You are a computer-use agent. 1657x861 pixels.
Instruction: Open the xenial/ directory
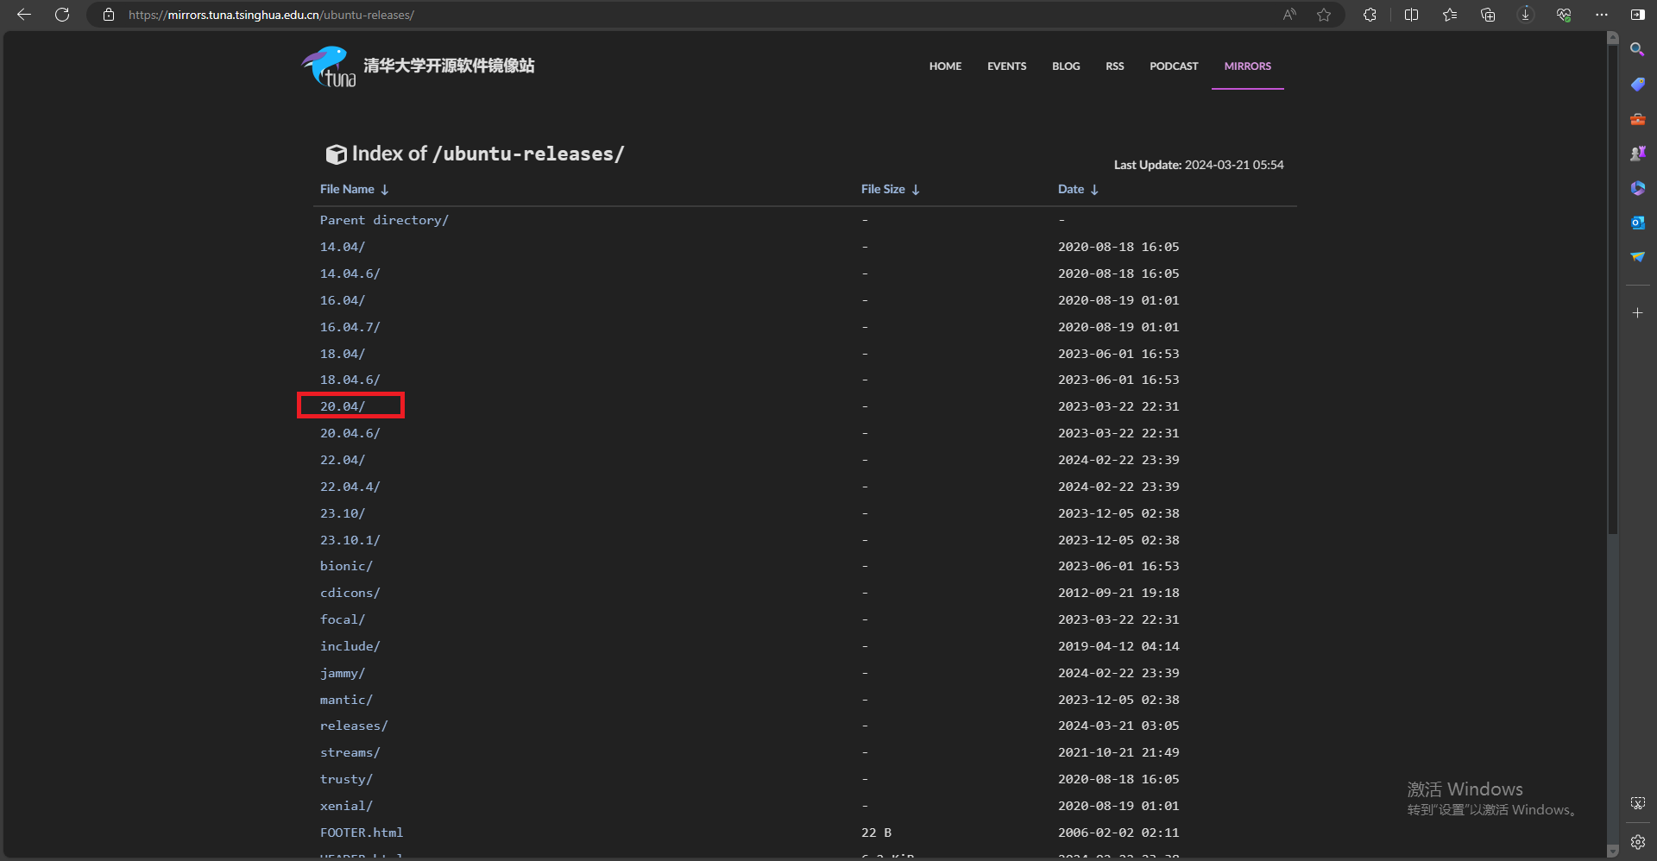pos(346,806)
